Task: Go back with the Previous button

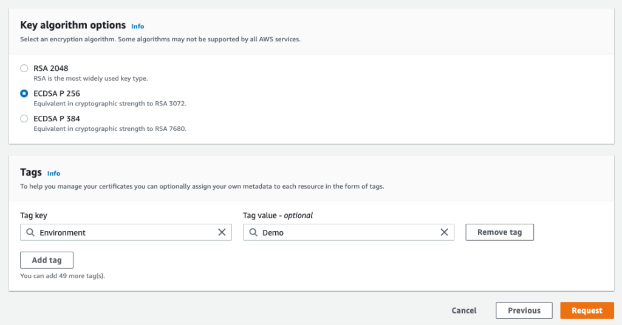Action: [x=524, y=310]
